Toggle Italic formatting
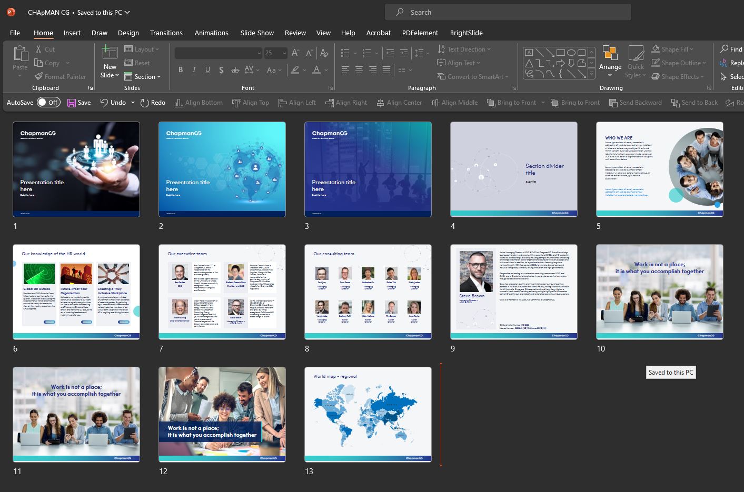The image size is (744, 492). (194, 69)
